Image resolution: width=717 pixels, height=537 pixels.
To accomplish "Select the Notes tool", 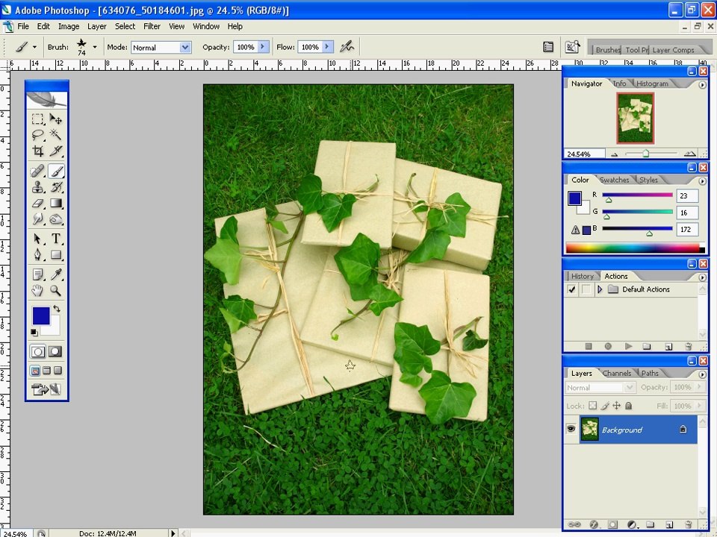I will tap(37, 274).
